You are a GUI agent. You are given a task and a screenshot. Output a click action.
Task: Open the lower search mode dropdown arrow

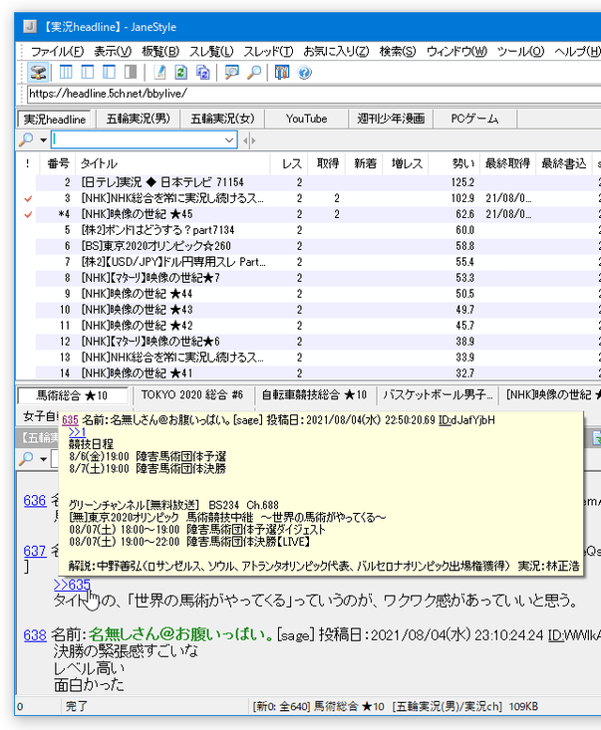click(x=43, y=459)
